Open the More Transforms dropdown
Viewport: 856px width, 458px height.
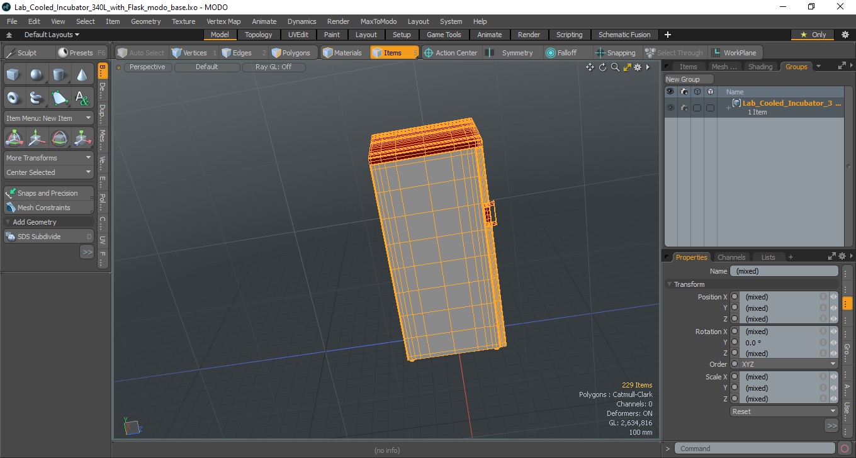click(x=48, y=158)
